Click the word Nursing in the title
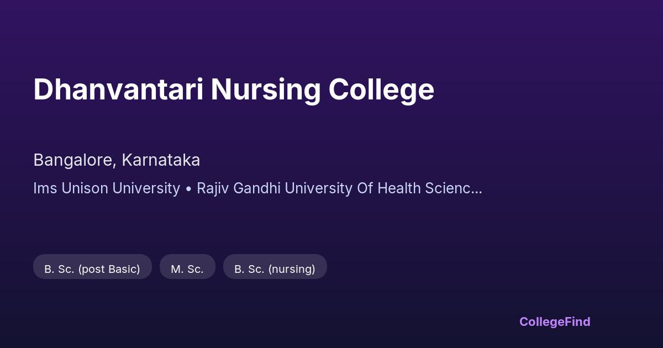The width and height of the screenshot is (663, 348). click(266, 89)
